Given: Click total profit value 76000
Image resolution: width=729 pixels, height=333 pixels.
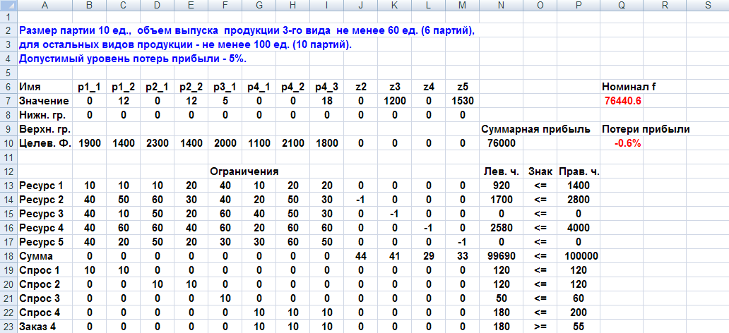Looking at the screenshot, I should coord(501,143).
